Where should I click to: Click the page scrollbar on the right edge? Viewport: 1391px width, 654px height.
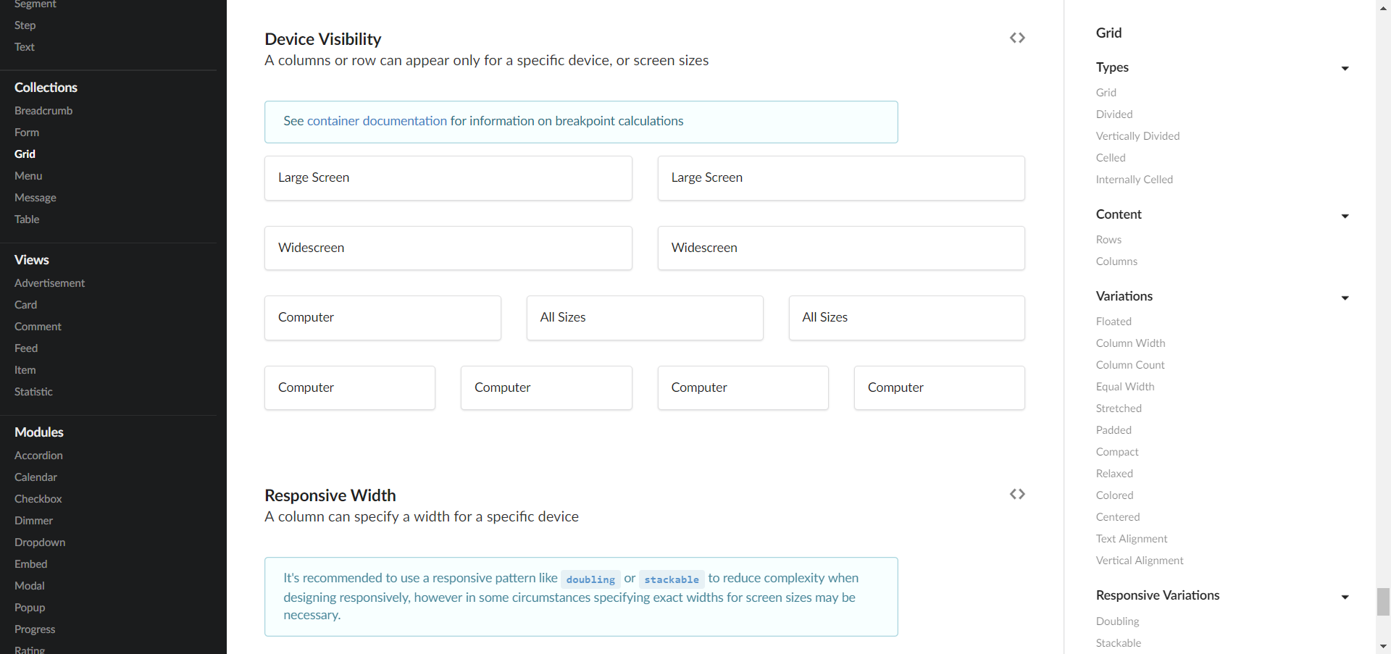1383,601
